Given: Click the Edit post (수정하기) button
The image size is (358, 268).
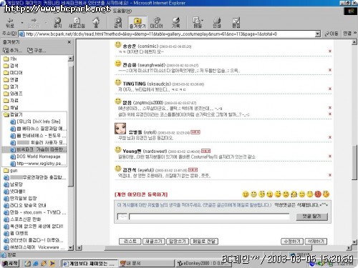Looking at the screenshot, I should [292, 242].
